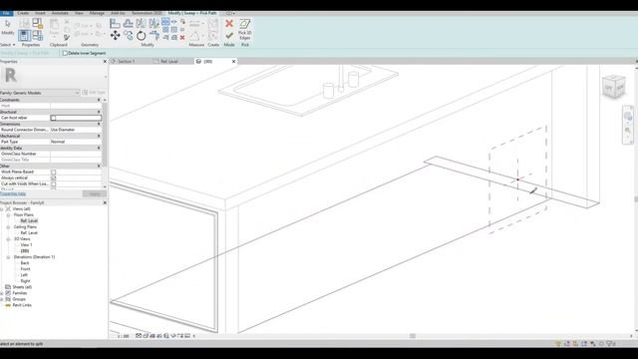The width and height of the screenshot is (638, 359).
Task: Expand Families node in Project Browser
Action: [2, 293]
